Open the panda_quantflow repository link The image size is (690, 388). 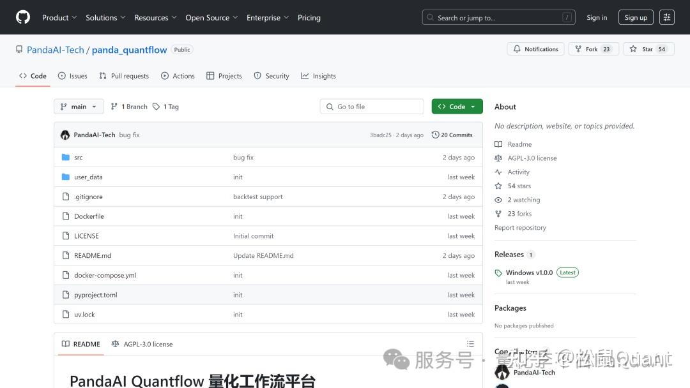click(x=129, y=50)
